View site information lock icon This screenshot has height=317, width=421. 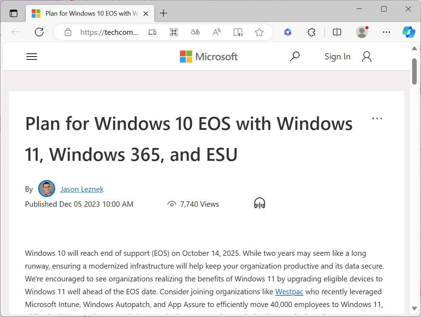[68, 32]
